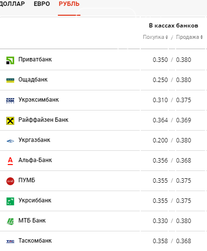The height and width of the screenshot is (251, 207).
Task: Open the Альфа-Банк name link
Action: tap(35, 160)
